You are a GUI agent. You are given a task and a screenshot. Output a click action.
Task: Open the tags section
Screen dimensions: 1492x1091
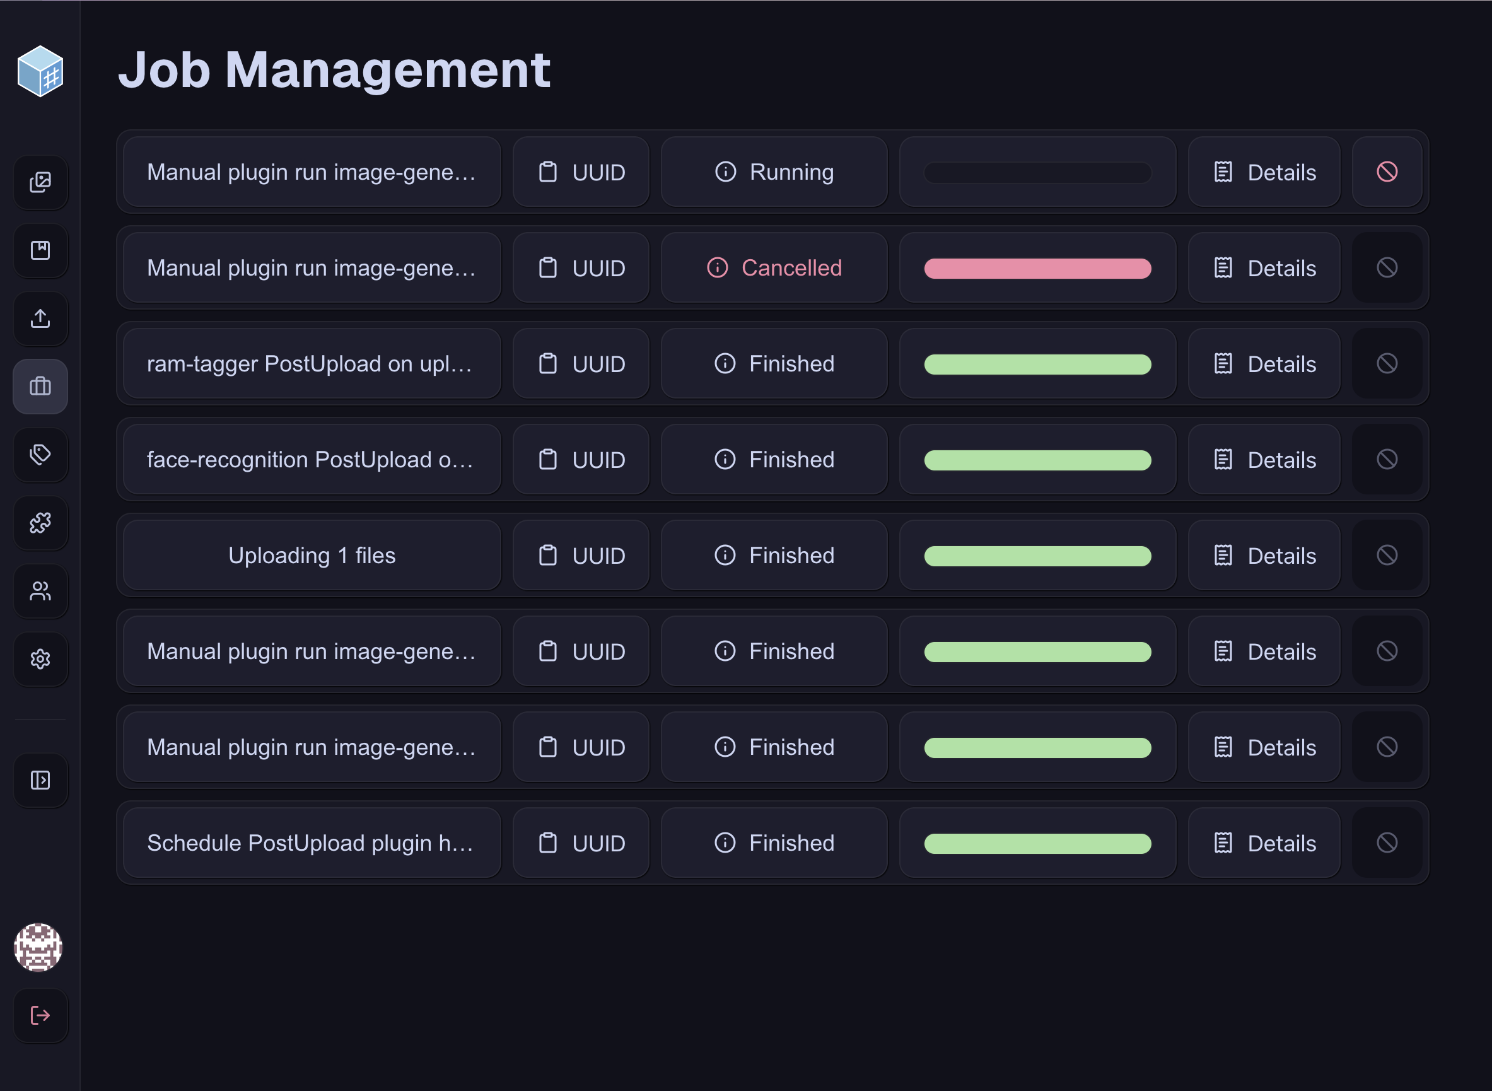click(40, 455)
